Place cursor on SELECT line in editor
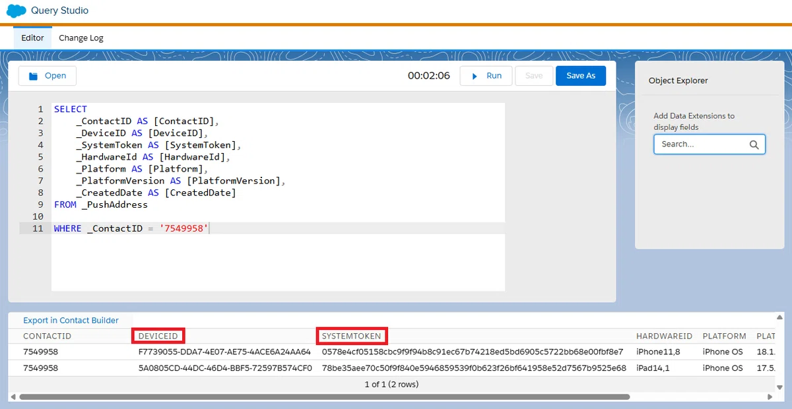The image size is (792, 409). pos(71,109)
